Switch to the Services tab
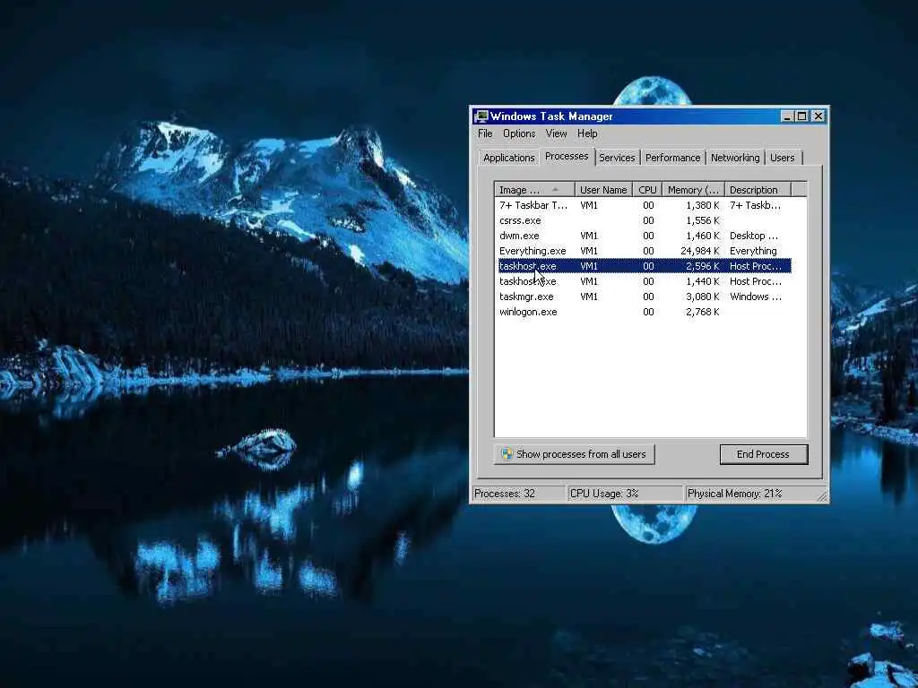 (617, 158)
